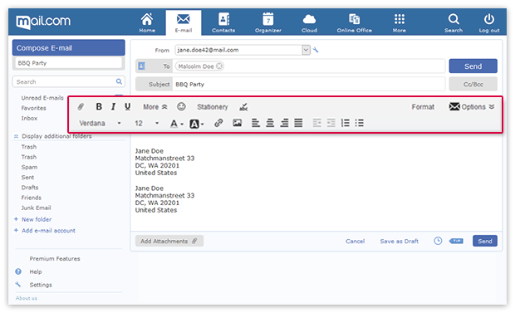Open Unread E-mails folder

click(x=42, y=98)
